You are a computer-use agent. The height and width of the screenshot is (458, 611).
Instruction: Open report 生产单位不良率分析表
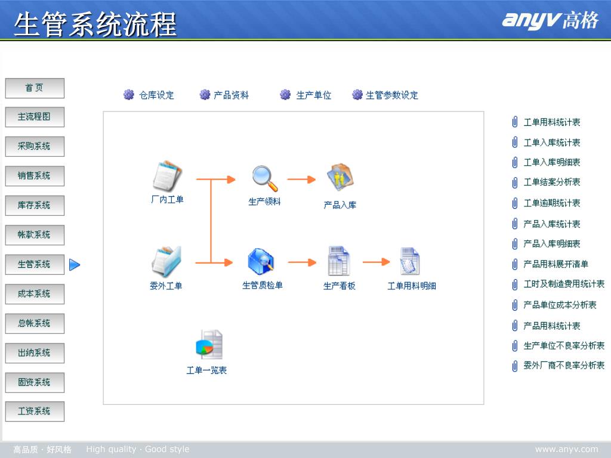(564, 346)
